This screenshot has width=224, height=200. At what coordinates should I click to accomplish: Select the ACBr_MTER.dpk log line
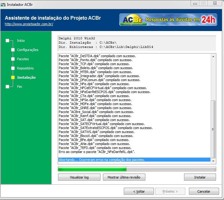(x=95, y=72)
